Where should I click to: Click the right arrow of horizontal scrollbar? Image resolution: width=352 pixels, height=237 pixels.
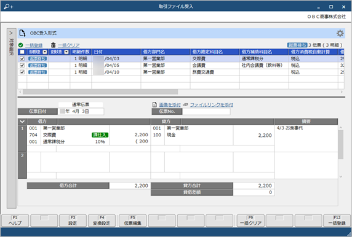(x=342, y=92)
